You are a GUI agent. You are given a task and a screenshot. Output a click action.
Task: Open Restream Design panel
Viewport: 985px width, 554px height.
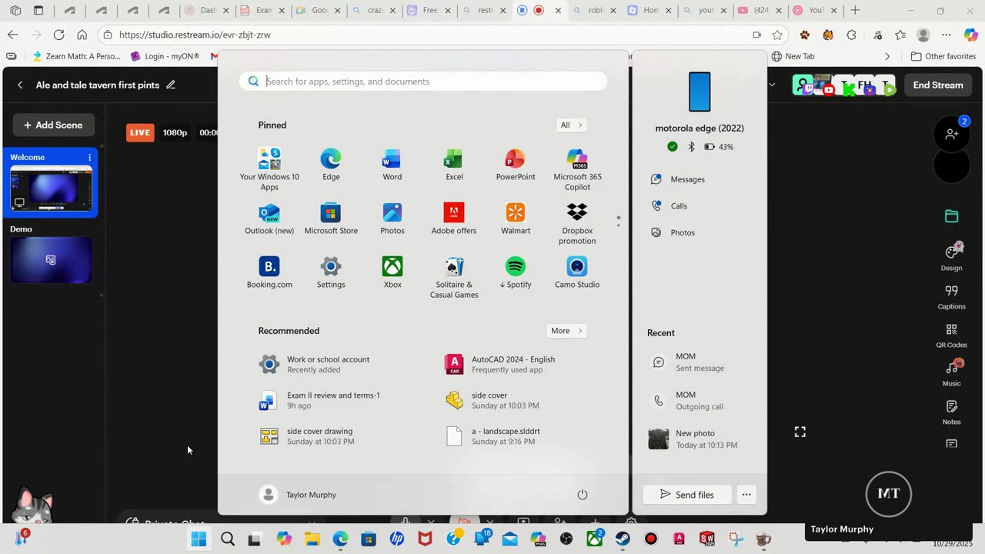coord(952,257)
